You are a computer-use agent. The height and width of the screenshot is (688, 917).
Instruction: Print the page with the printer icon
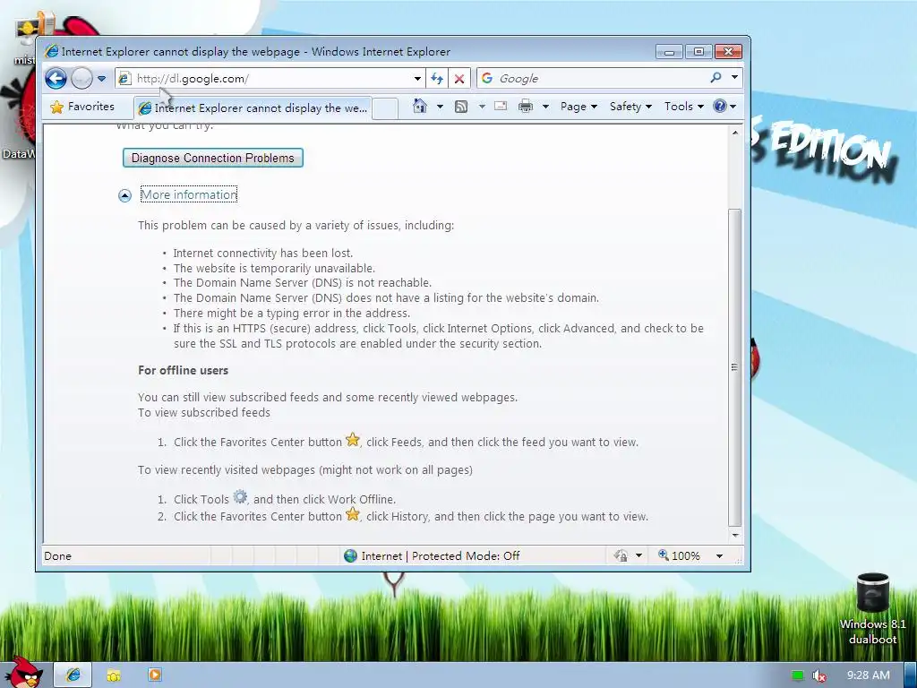coord(526,106)
